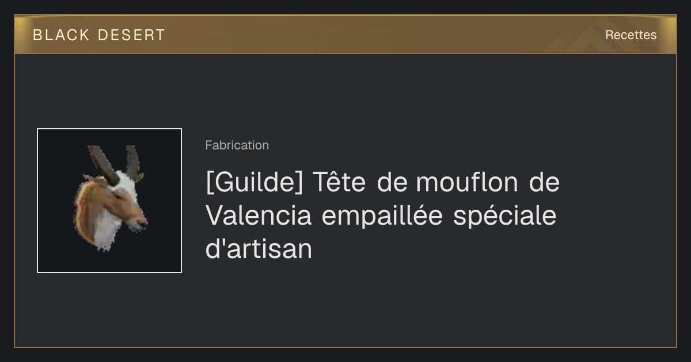Open the Recettes section link
Image resolution: width=691 pixels, height=362 pixels.
631,35
